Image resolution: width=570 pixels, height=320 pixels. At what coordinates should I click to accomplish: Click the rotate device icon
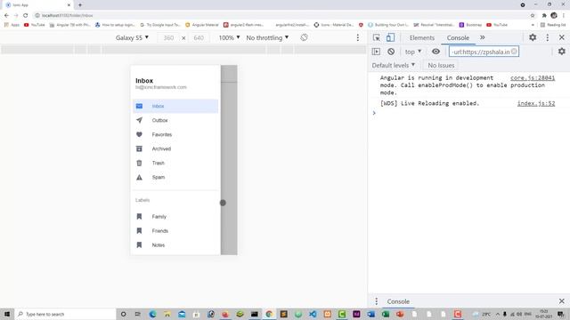pos(304,37)
